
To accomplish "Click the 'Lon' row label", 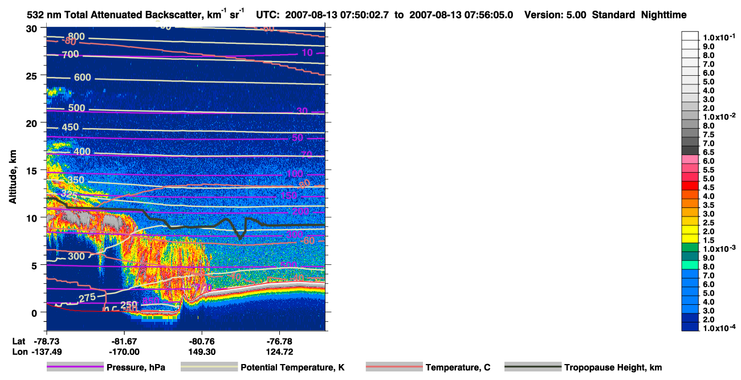I will (19, 352).
